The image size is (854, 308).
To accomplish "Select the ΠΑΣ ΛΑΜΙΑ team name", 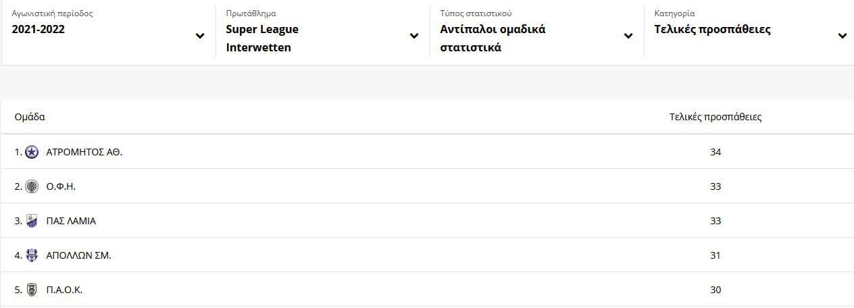I will (71, 222).
